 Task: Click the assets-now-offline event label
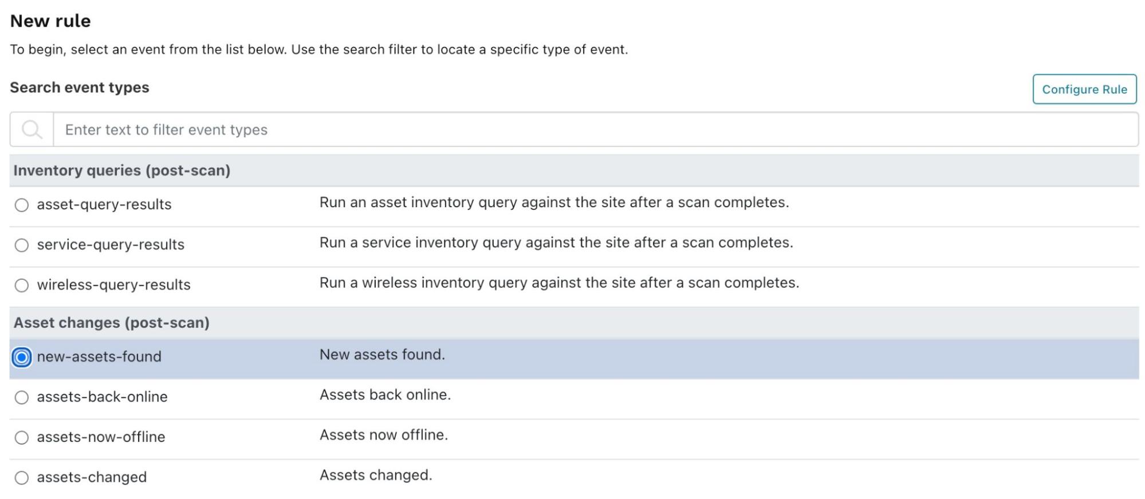coord(101,437)
